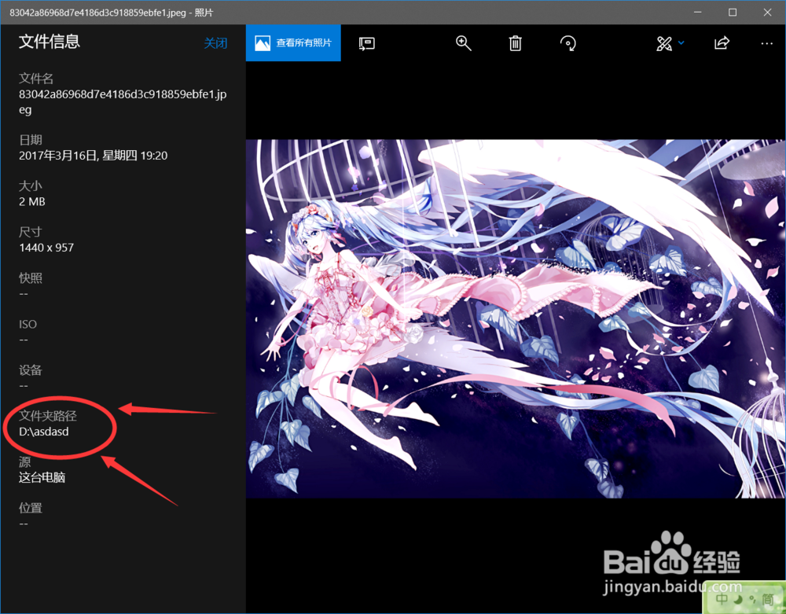Click the folder path D:\asdasd
The width and height of the screenshot is (786, 614).
click(43, 432)
